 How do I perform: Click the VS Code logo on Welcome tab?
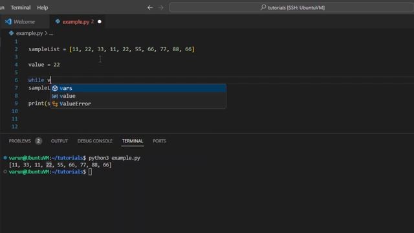coord(8,21)
